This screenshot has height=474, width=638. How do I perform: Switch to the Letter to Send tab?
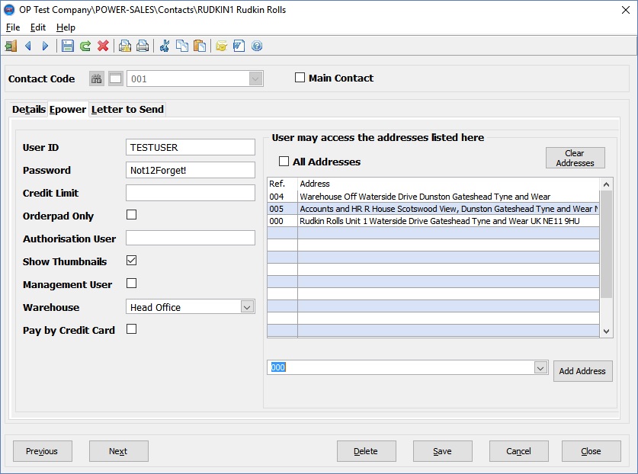point(127,109)
